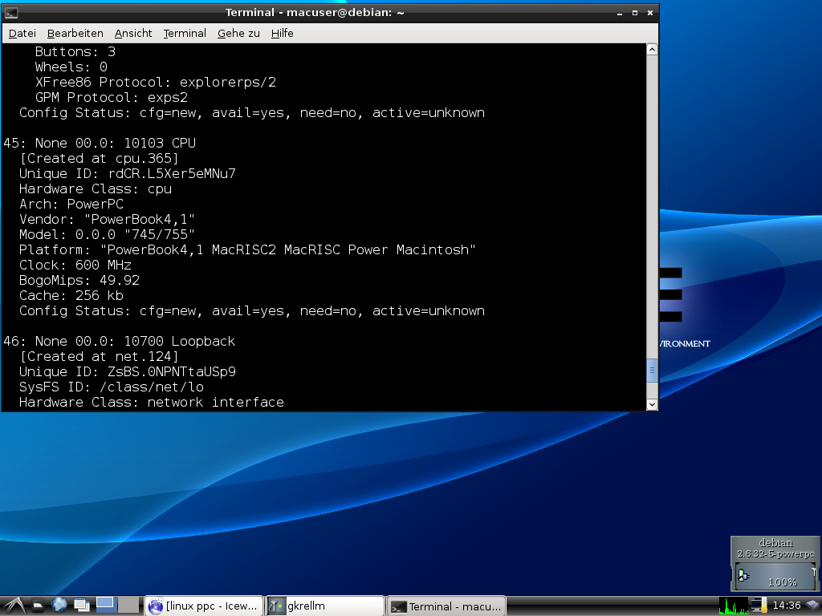Open the Terminal menu

(185, 34)
